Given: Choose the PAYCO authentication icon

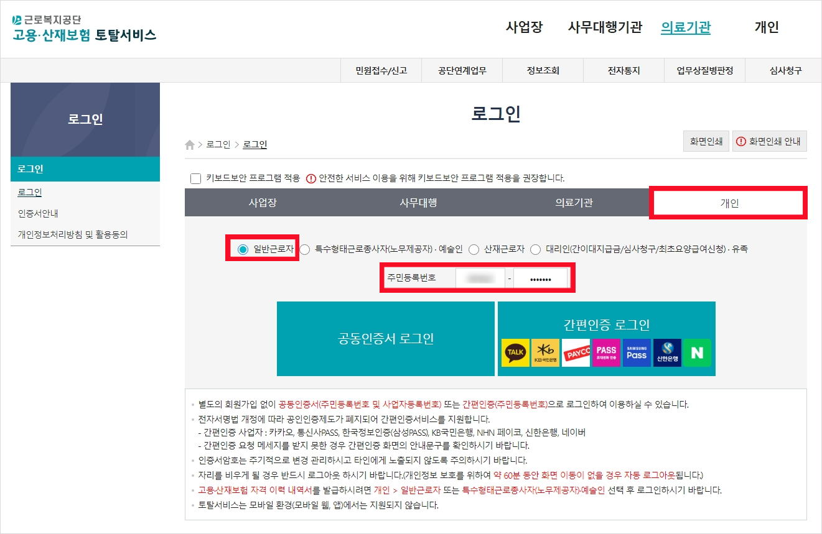Looking at the screenshot, I should pos(576,352).
